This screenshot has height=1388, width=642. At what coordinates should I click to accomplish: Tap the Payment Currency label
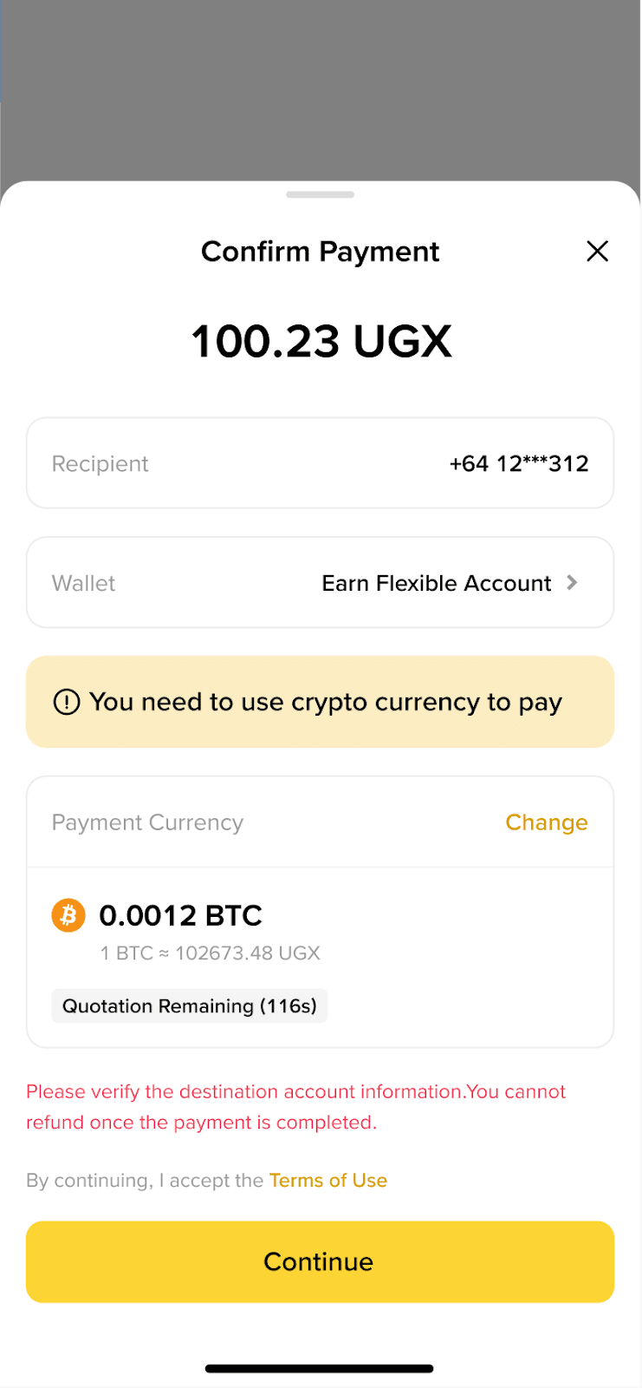[x=147, y=822]
